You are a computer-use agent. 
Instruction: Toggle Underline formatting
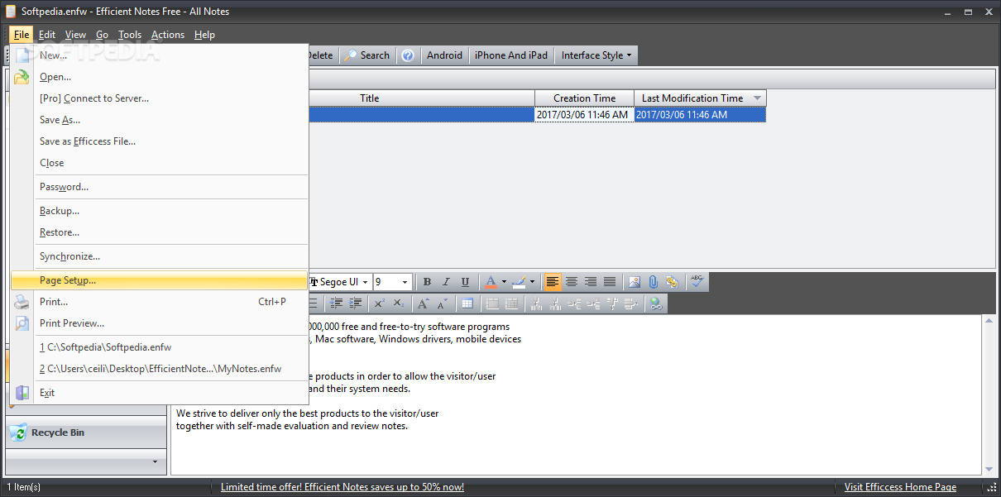point(465,282)
